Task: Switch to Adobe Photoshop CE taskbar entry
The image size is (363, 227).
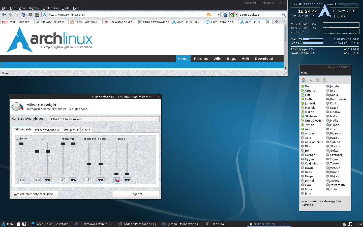Action: (x=137, y=224)
